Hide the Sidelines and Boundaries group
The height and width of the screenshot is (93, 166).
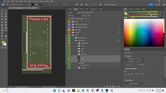tap(69, 24)
